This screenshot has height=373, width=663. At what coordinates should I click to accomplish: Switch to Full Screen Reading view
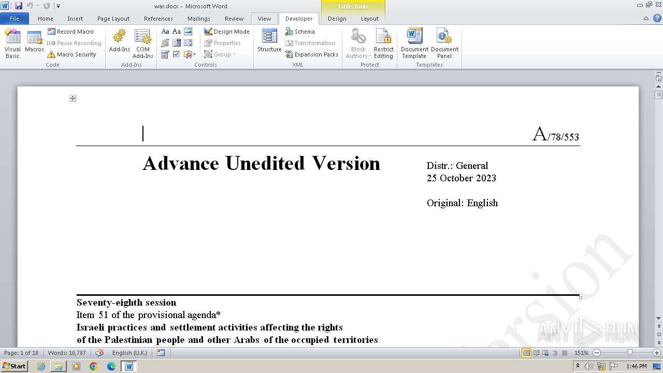click(536, 353)
